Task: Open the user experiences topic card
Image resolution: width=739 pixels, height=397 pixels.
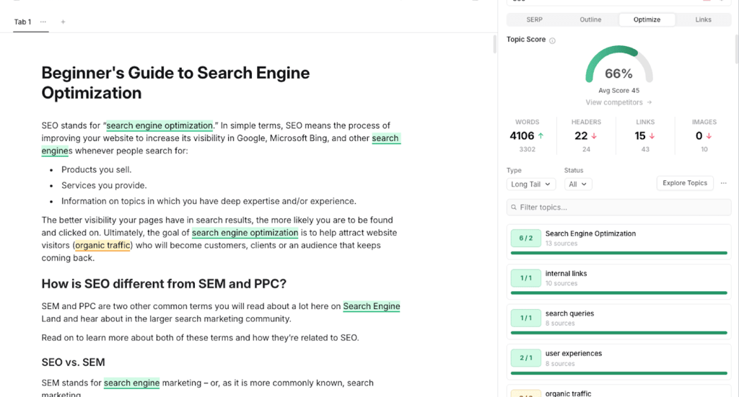Action: [618, 362]
